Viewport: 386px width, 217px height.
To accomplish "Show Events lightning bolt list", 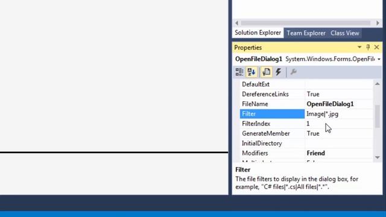I will point(279,72).
